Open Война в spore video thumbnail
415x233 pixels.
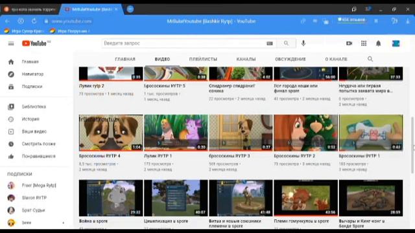[111, 198]
